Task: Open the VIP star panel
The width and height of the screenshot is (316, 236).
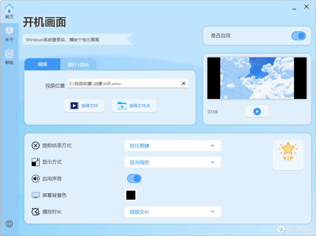Action: click(x=288, y=155)
